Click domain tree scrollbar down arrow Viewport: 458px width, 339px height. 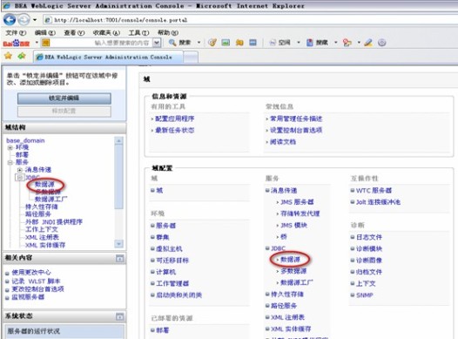click(118, 243)
